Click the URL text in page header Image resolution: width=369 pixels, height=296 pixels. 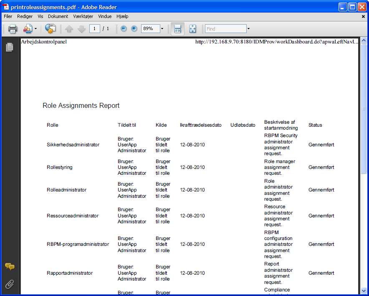[x=277, y=42]
